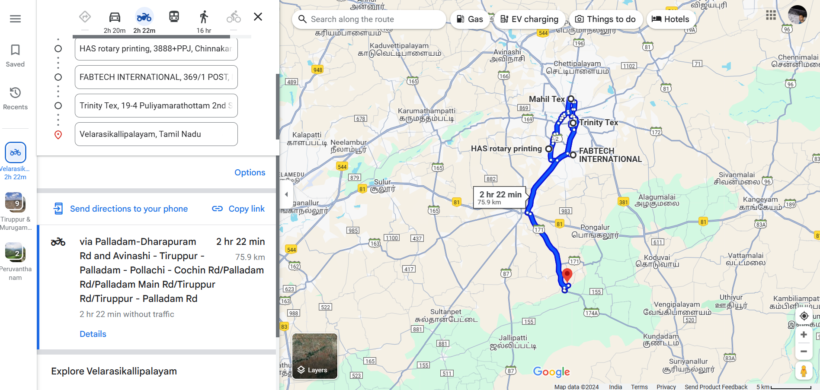The image size is (820, 390).
Task: Choose the best travel mode icon
Action: pyautogui.click(x=85, y=17)
